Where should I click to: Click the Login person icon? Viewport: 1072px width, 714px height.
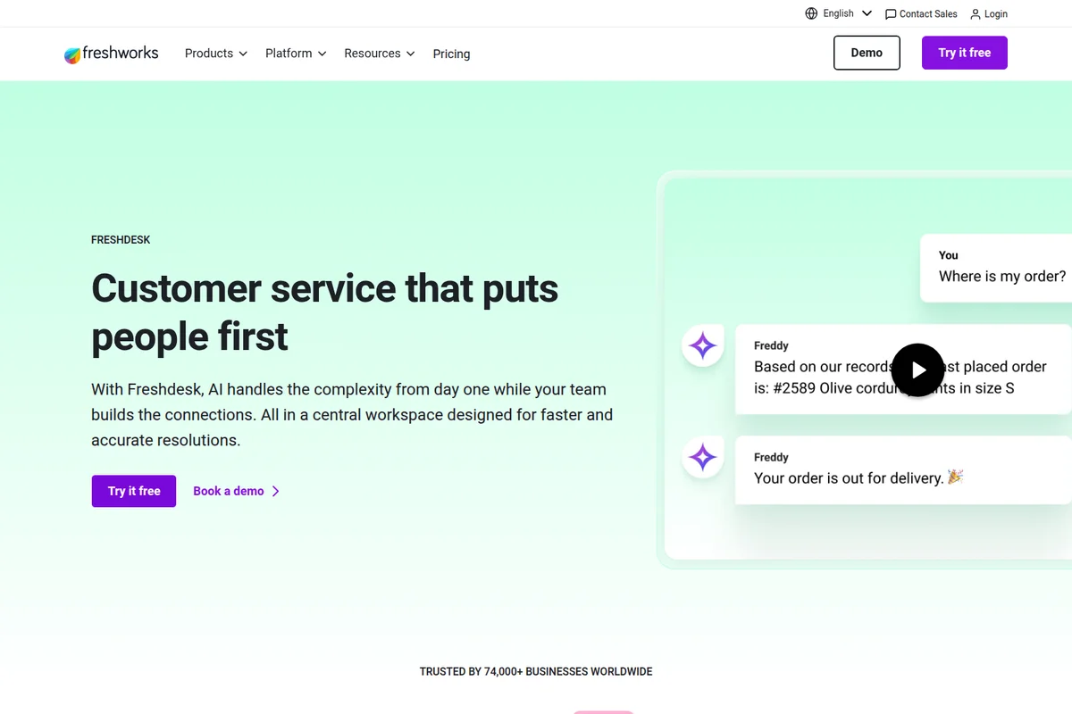click(x=975, y=13)
